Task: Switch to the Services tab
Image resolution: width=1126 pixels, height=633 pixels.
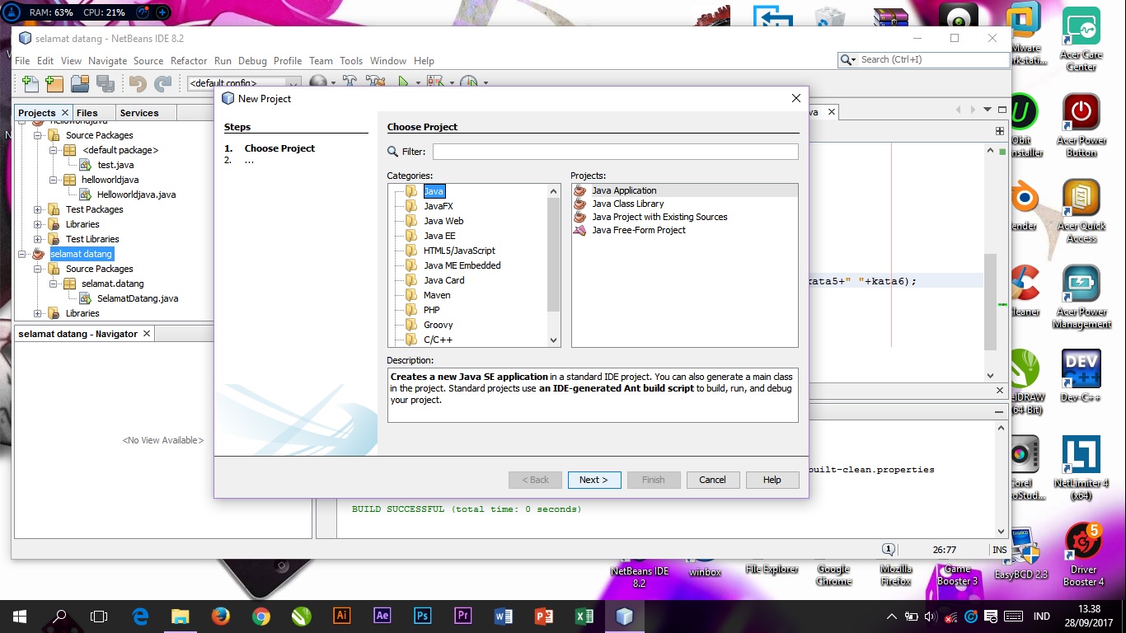Action: 141,112
